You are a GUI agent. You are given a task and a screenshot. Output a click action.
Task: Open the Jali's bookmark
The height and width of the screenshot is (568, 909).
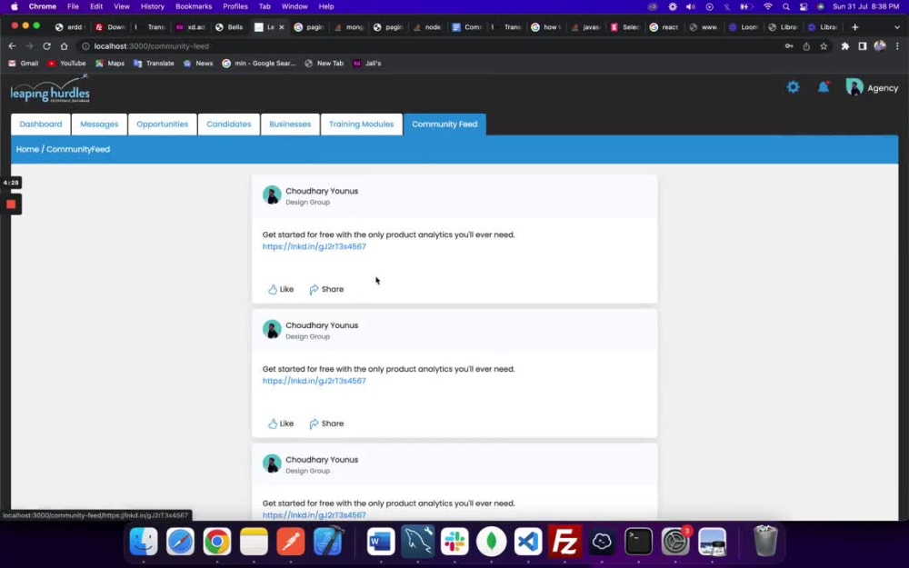(367, 64)
